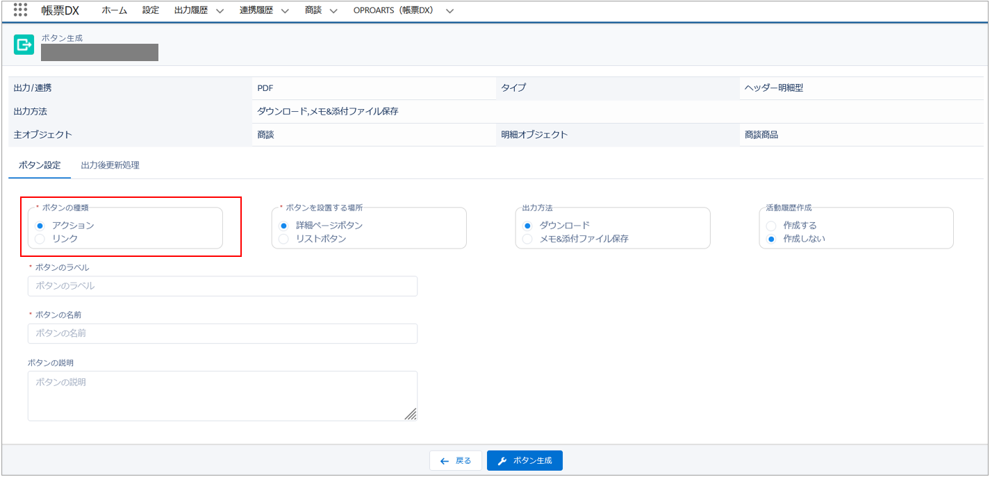
Task: Go to the ホーム navigation item
Action: pos(114,10)
